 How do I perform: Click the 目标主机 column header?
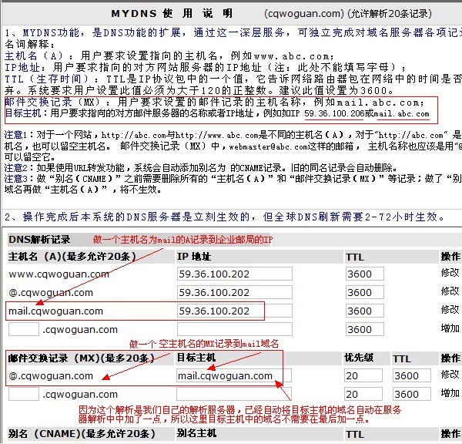pos(196,358)
